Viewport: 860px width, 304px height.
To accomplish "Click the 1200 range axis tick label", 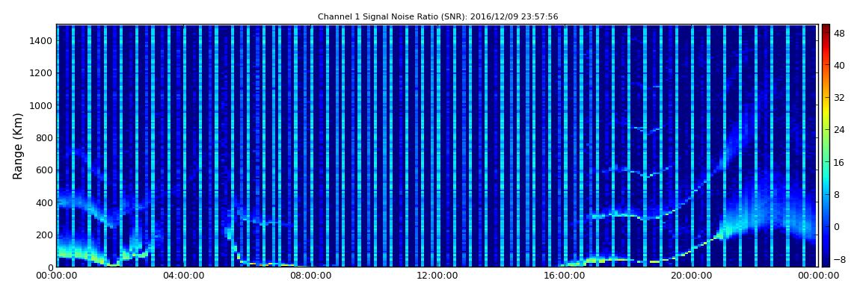I will tap(41, 73).
